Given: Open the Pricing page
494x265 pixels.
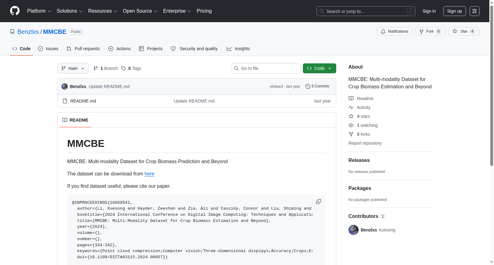Looking at the screenshot, I should 204,11.
